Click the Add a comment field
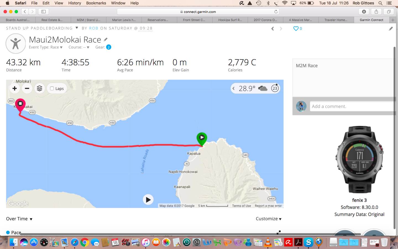The width and height of the screenshot is (398, 249). tap(352, 106)
